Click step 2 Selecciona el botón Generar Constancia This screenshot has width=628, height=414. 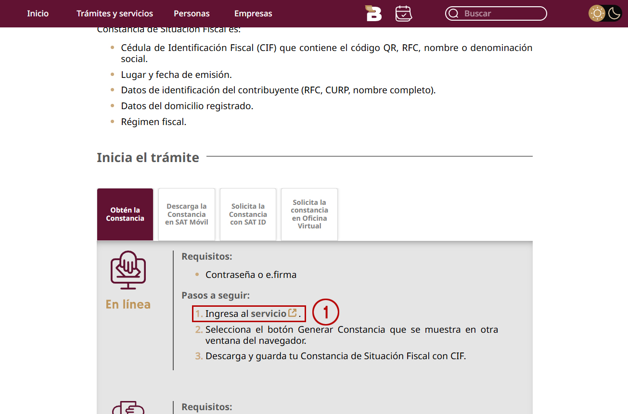pyautogui.click(x=352, y=335)
